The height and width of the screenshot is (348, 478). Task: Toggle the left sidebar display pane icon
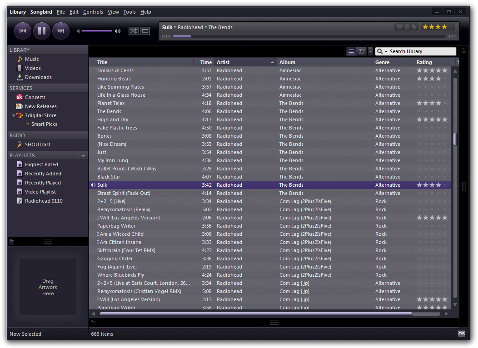(12, 242)
